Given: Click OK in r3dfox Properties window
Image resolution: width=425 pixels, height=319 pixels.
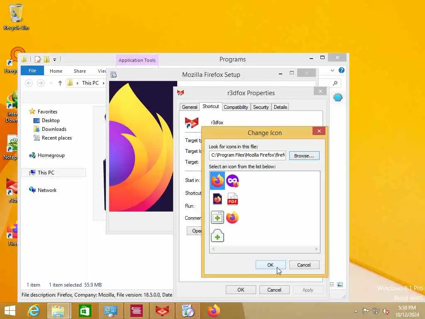Looking at the screenshot, I should (241, 290).
